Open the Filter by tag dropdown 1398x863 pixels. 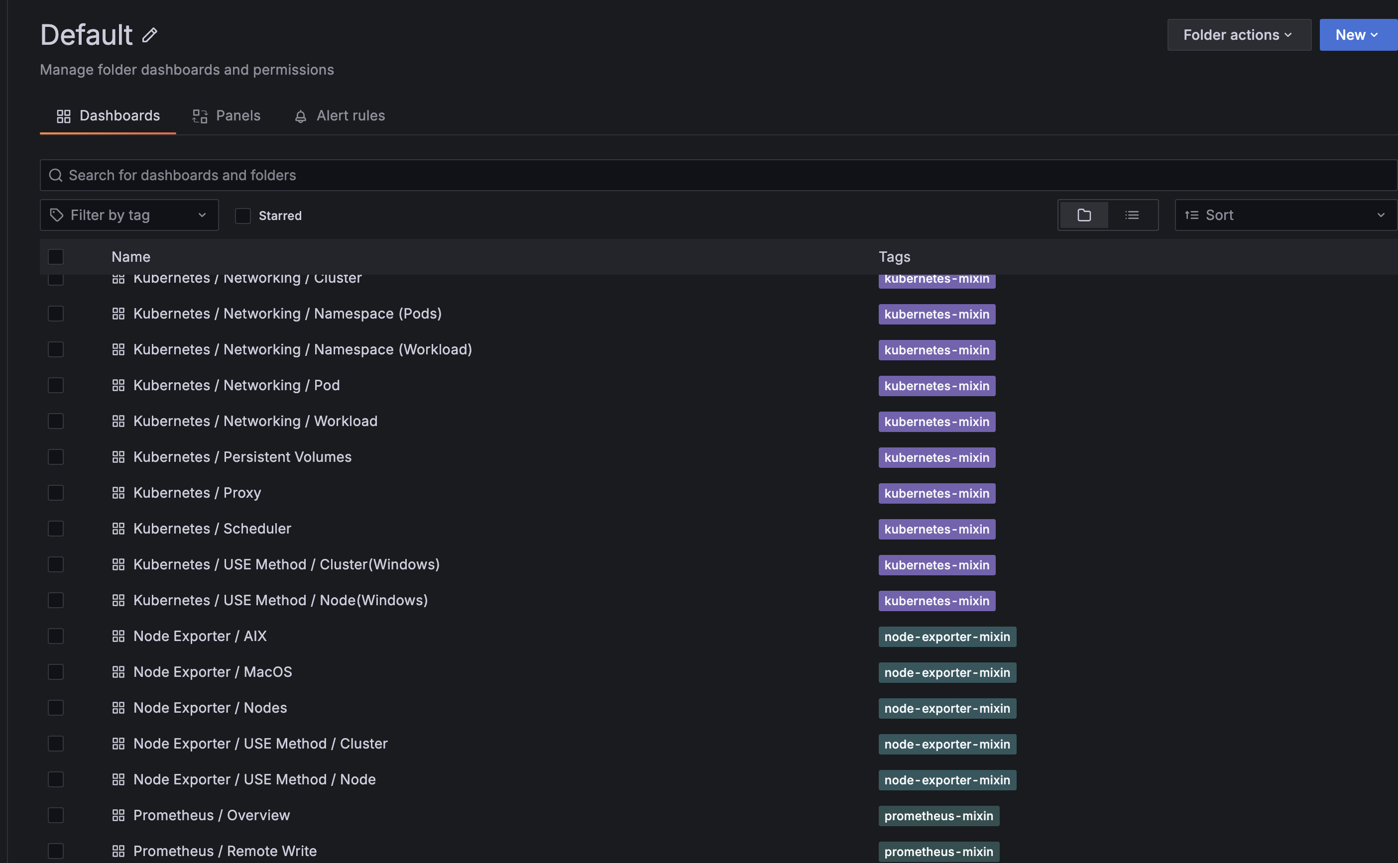coord(129,215)
